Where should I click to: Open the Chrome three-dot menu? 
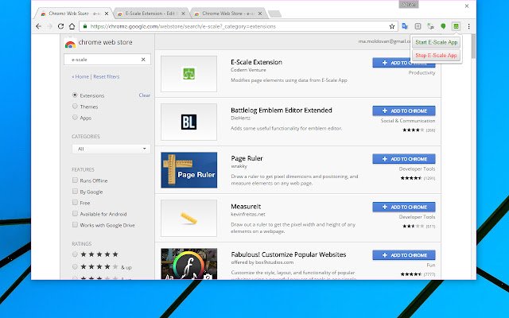point(468,26)
